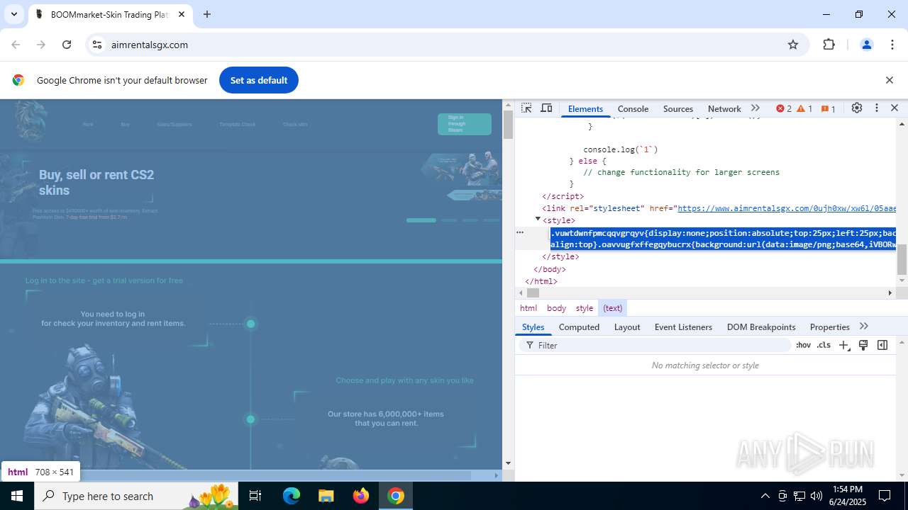Viewport: 908px width, 510px height.
Task: Click the ellipsis actions next to selected node
Action: (520, 232)
